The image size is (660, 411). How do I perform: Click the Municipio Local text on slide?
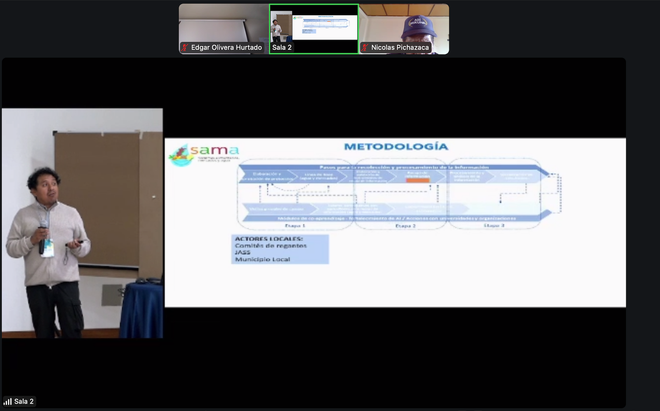(262, 259)
